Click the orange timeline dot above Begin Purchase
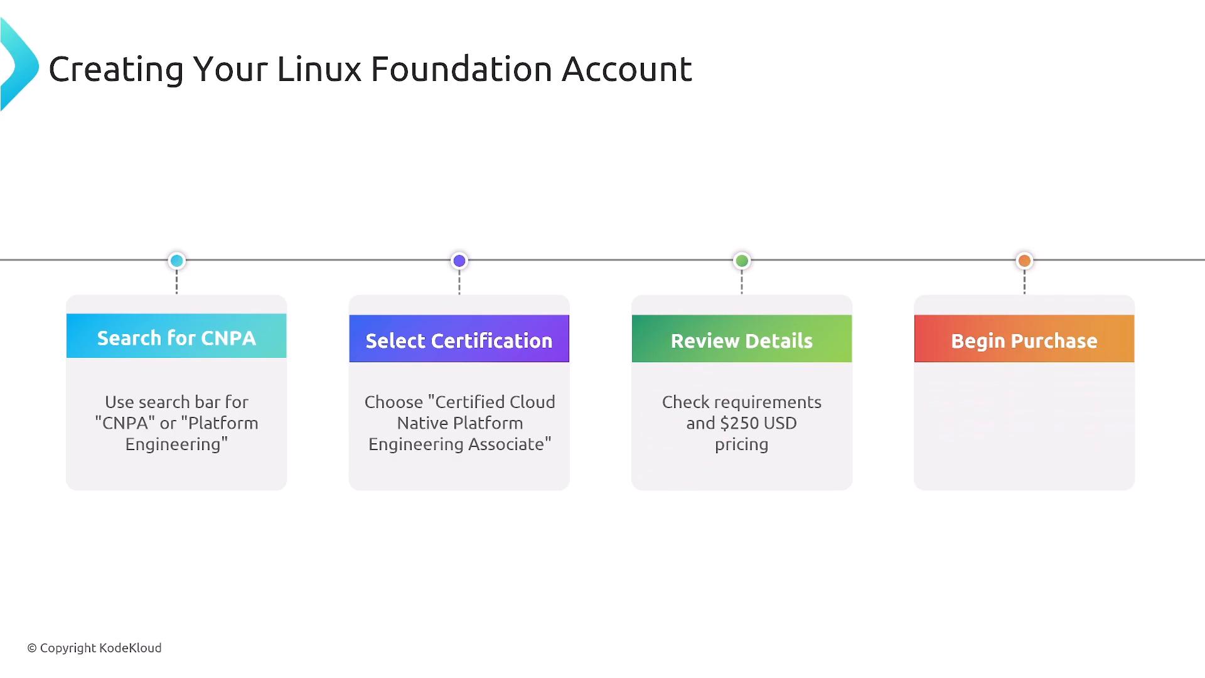 [x=1024, y=261]
